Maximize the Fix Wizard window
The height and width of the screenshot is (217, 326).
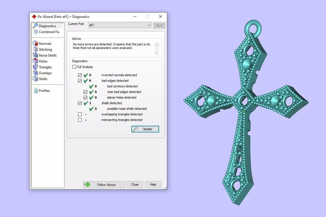[148, 17]
